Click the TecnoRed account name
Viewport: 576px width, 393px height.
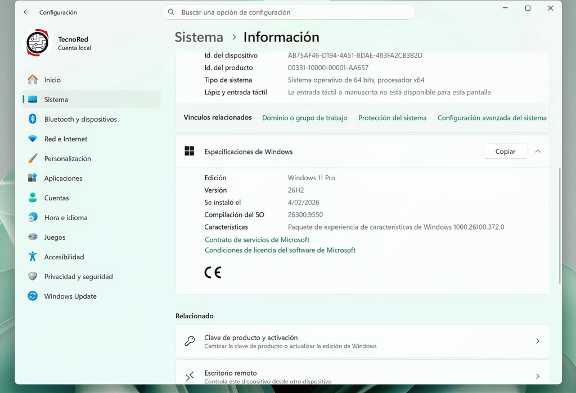73,39
